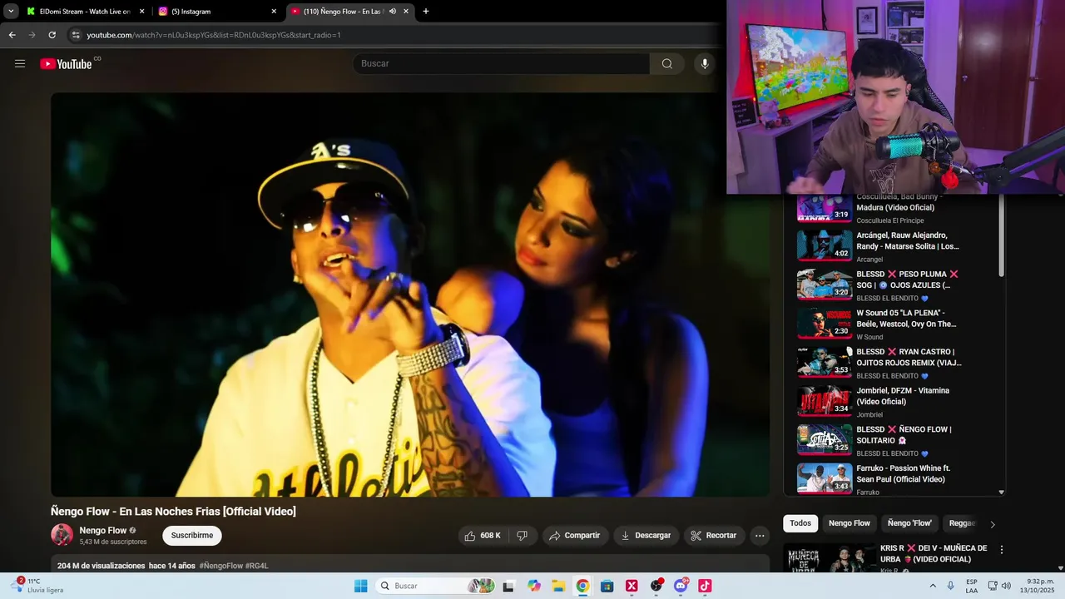1065x599 pixels.
Task: Click the browser URL address bar
Action: pos(391,35)
